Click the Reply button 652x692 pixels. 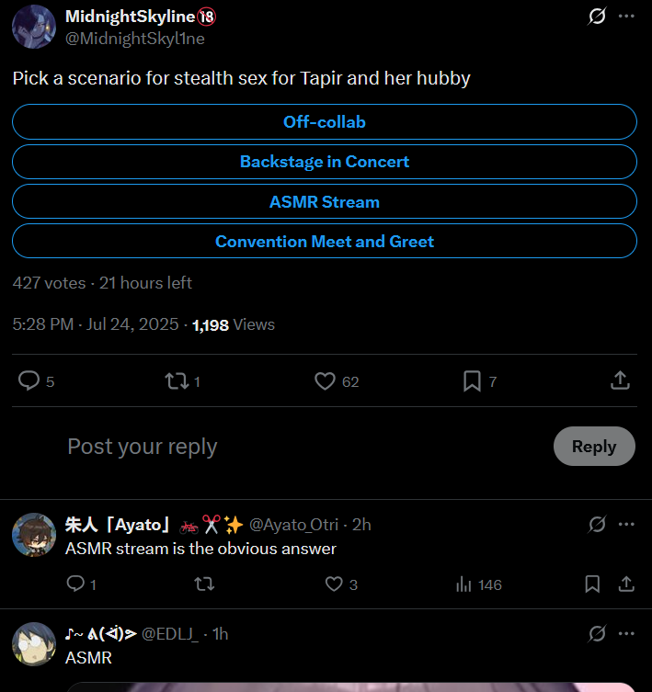tap(593, 447)
